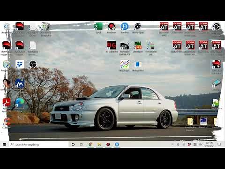Show hidden system tray icons

(172, 144)
